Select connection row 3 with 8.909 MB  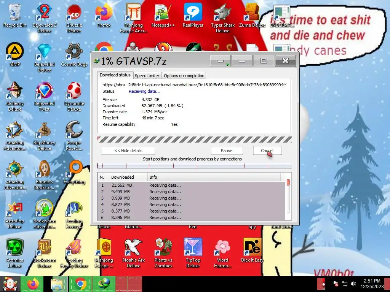[191, 198]
